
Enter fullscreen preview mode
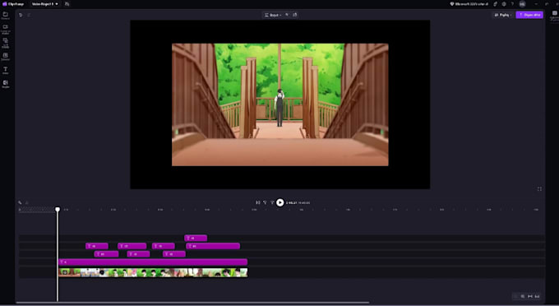click(x=539, y=189)
